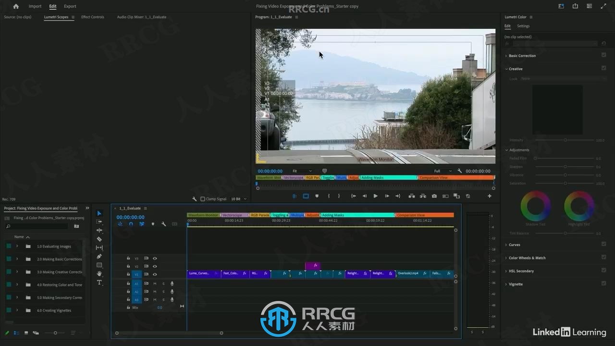Viewport: 615px width, 346px height.
Task: Open Source (no clips) tab
Action: click(x=18, y=17)
